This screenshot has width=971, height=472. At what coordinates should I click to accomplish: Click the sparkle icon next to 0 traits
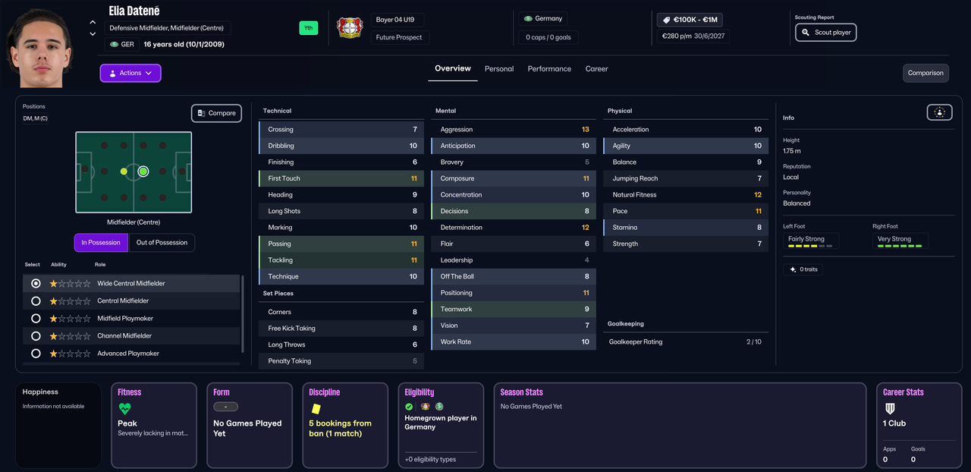793,269
